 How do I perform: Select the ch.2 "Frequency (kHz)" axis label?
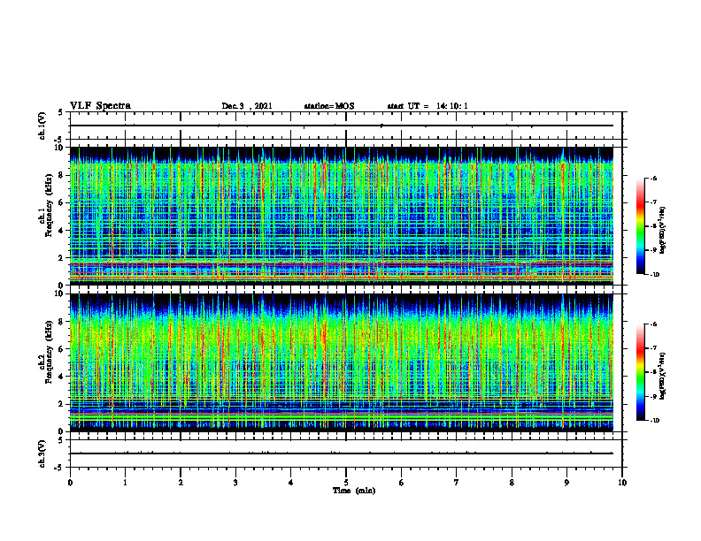point(49,352)
